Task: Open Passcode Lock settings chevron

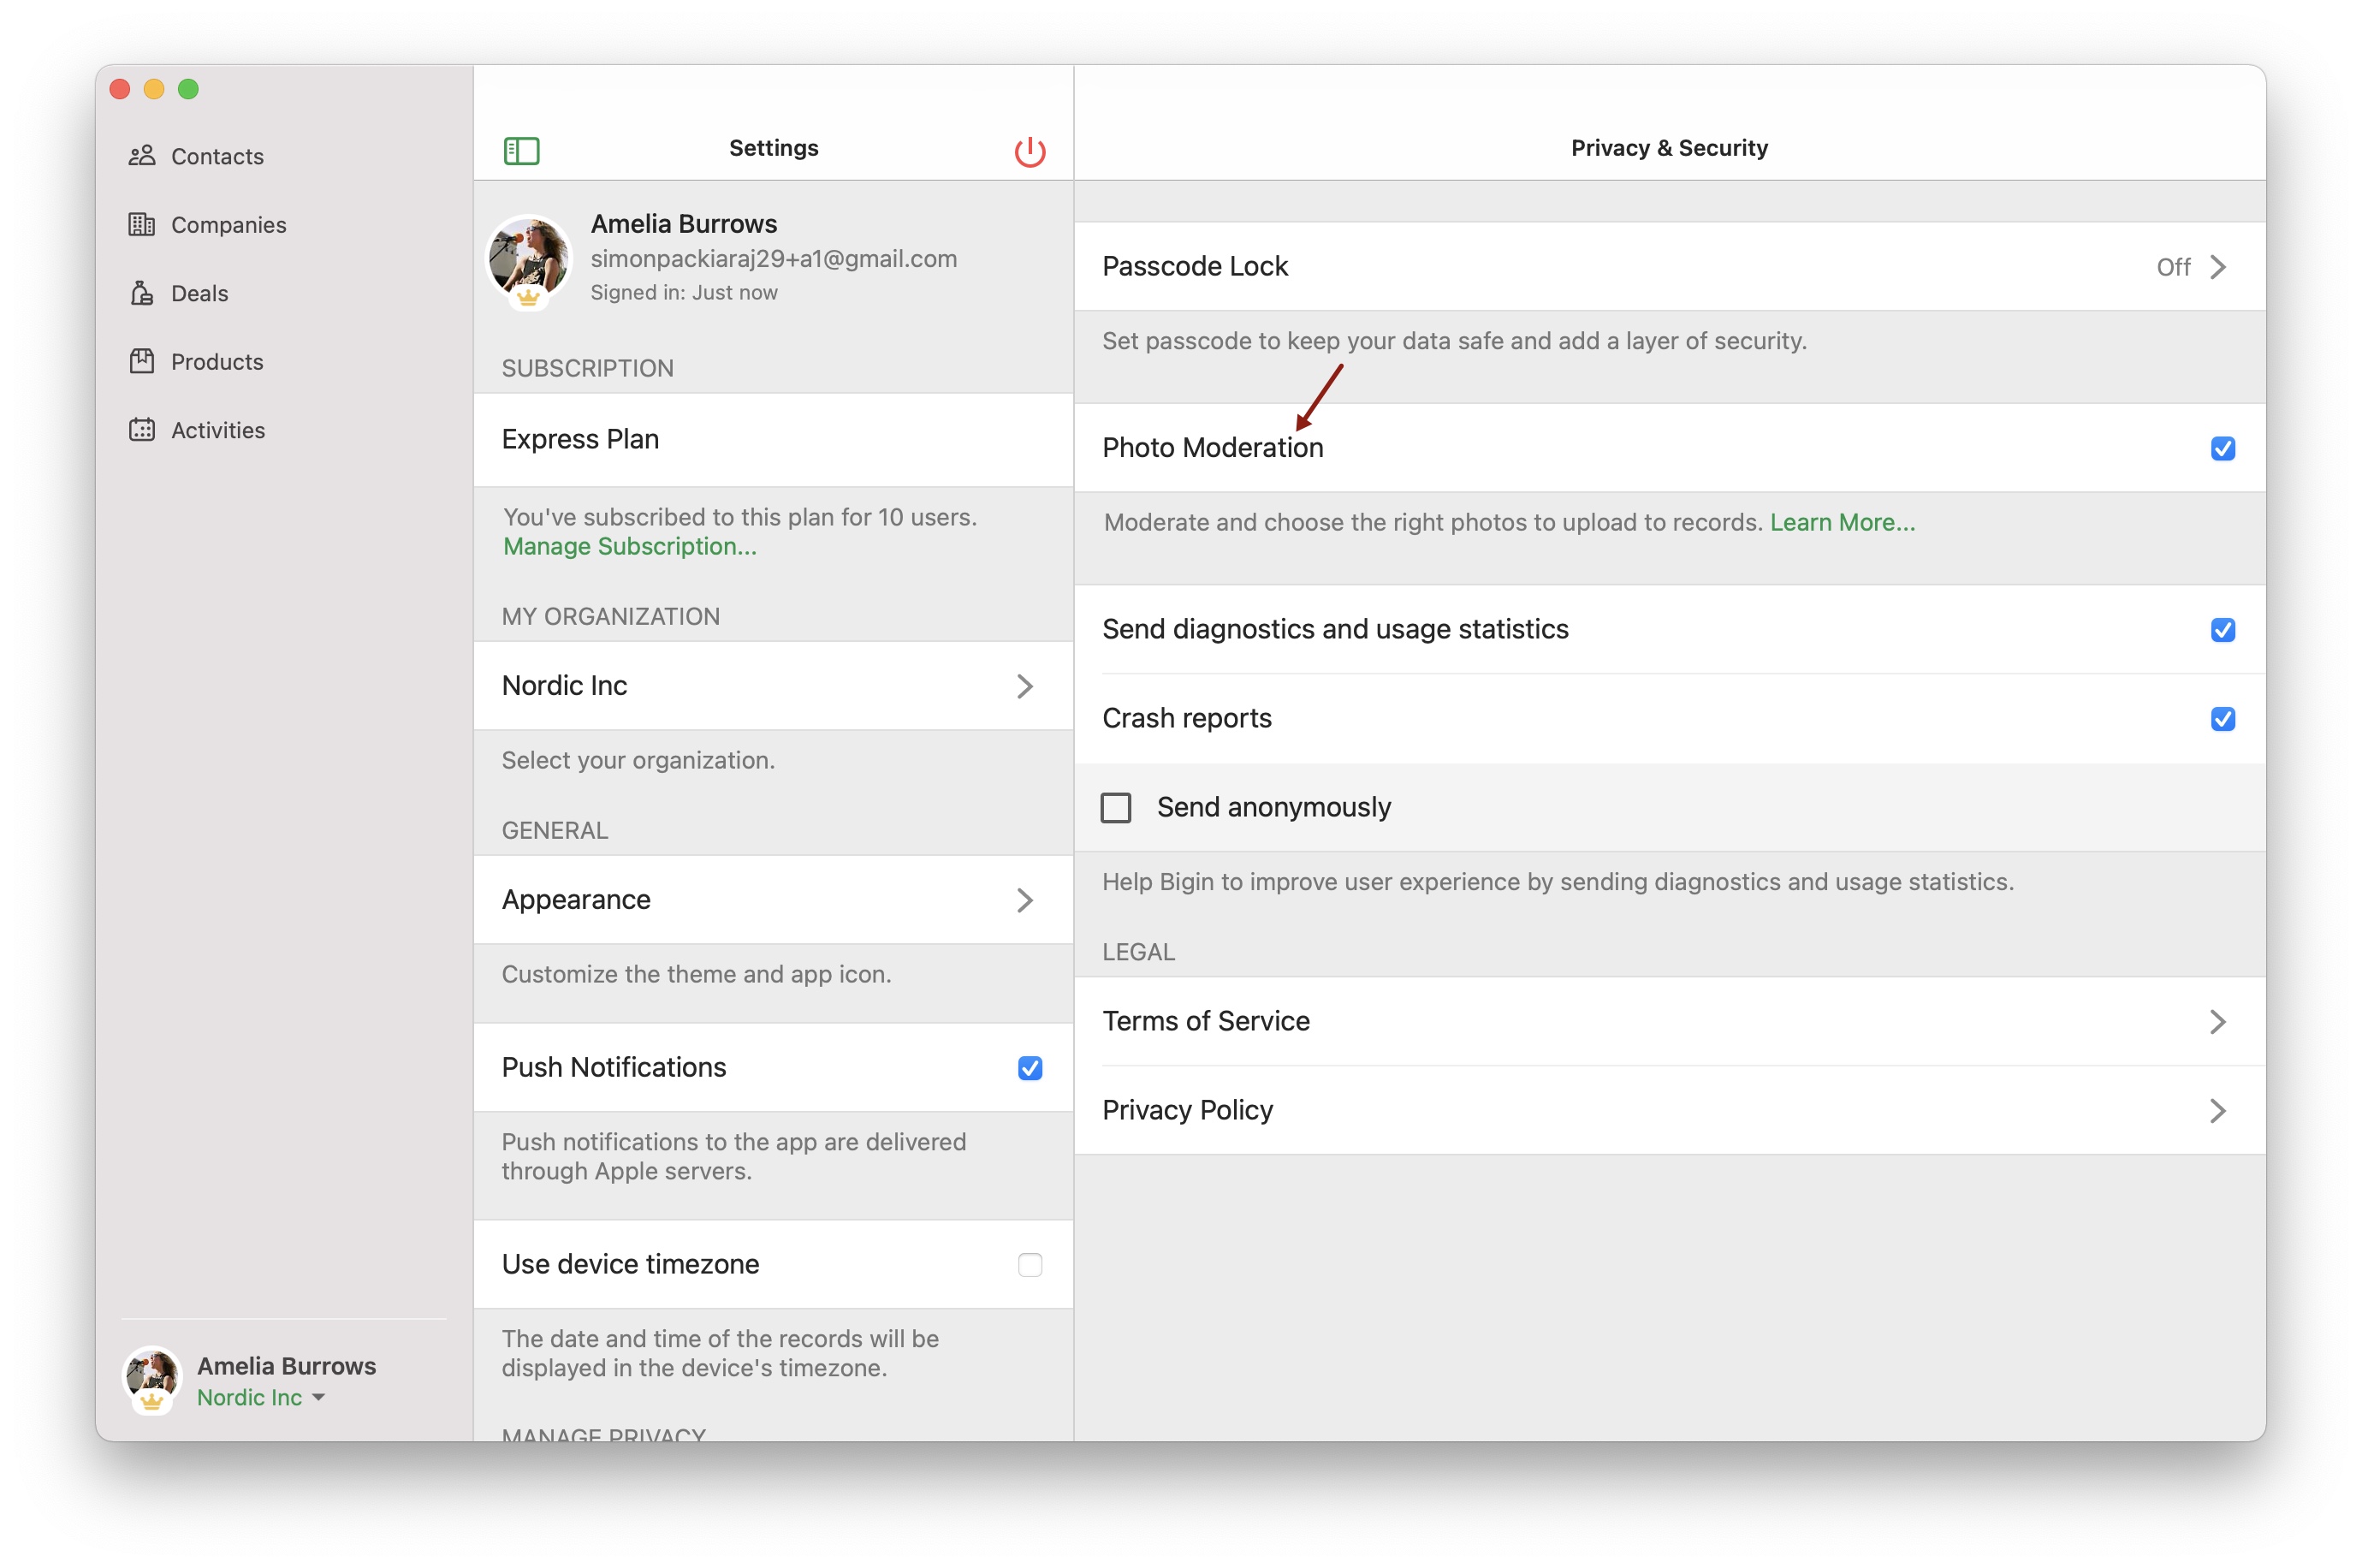Action: (2217, 267)
